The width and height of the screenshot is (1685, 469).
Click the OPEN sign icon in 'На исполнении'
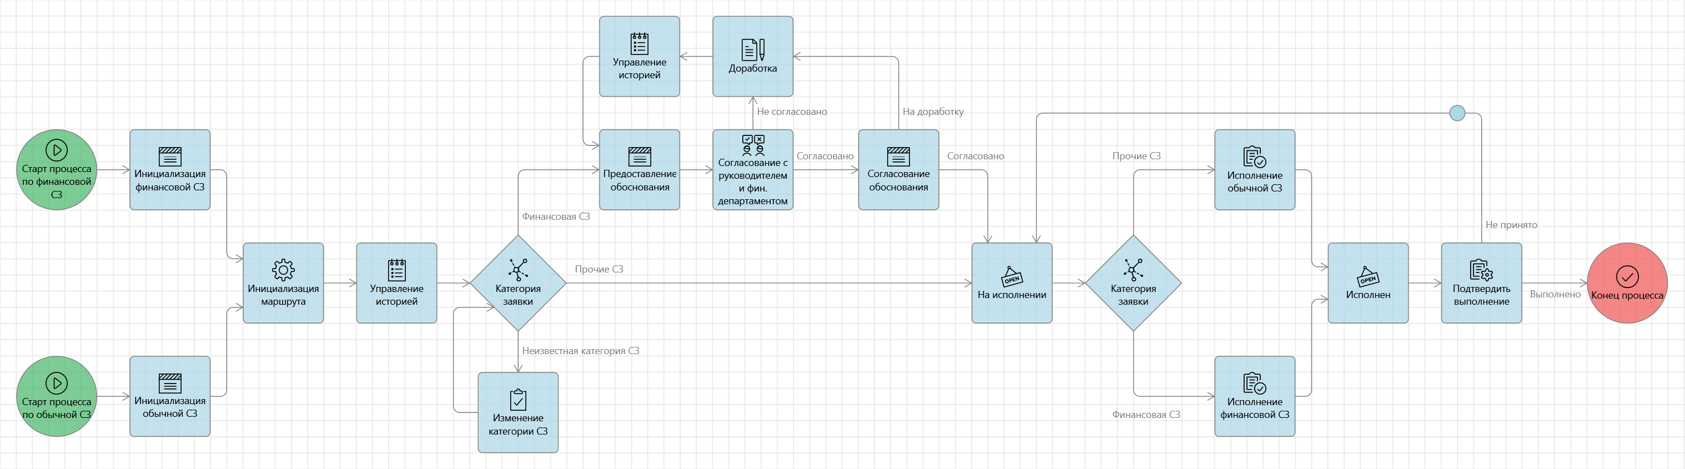point(1012,277)
